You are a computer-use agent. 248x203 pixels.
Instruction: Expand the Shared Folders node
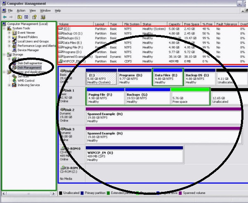point(9,37)
